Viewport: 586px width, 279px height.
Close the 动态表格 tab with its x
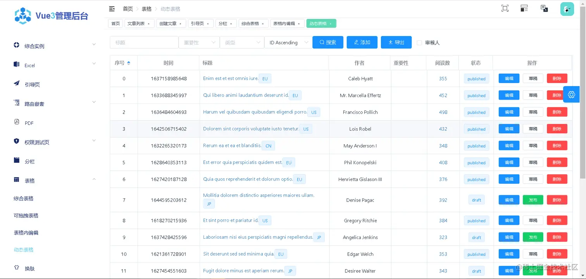331,24
